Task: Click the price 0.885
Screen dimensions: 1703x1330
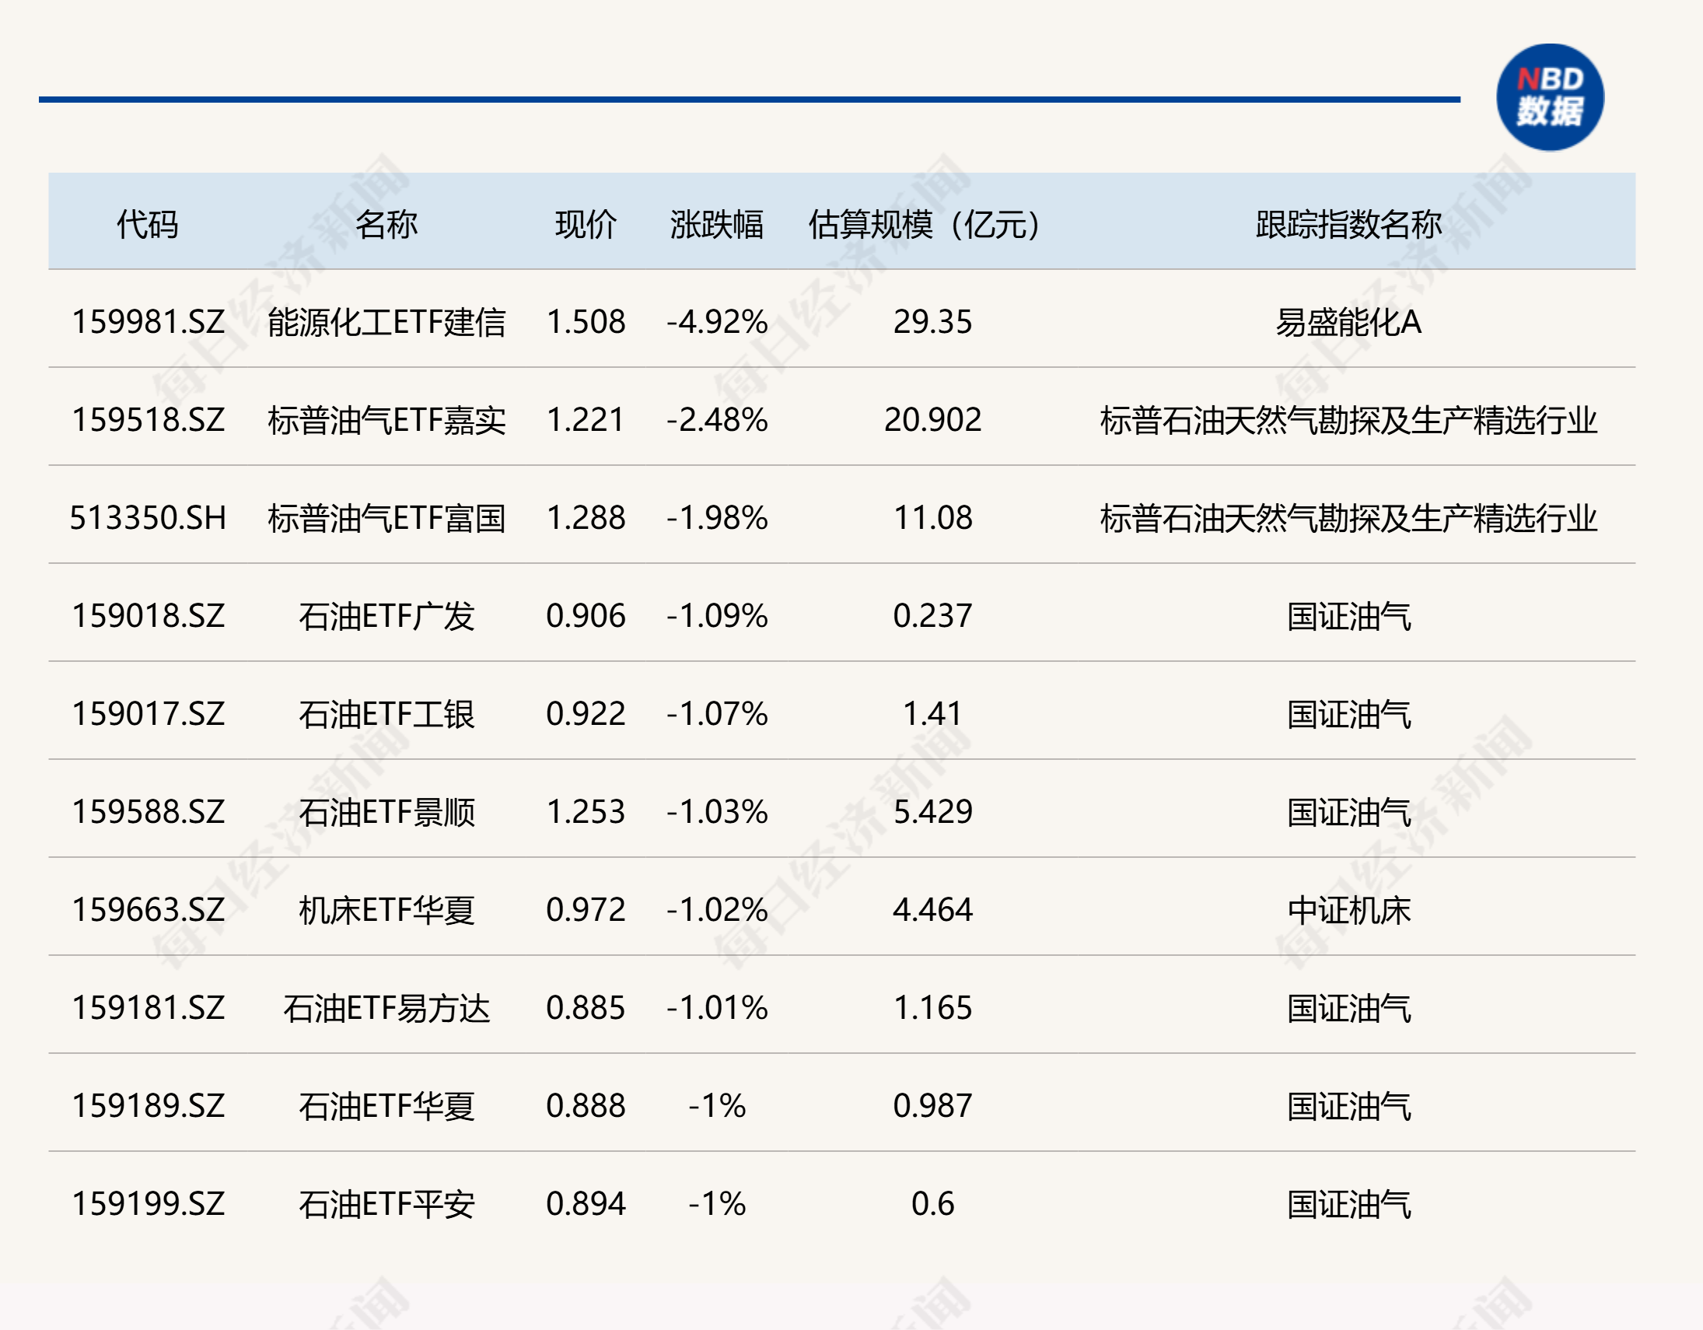Action: point(586,1009)
